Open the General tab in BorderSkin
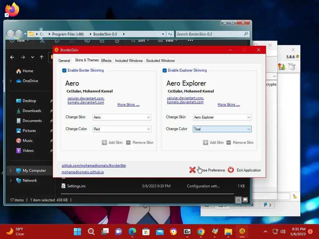Viewport: 319px width, 239px height. [x=64, y=61]
